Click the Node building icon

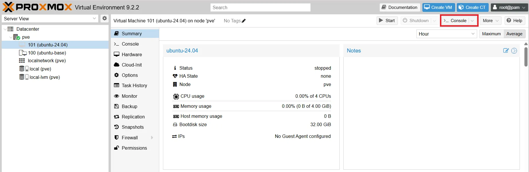coord(175,84)
